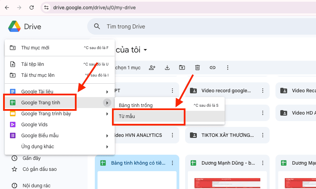Choose Bảng tính trống in submenu
The height and width of the screenshot is (189, 316).
click(169, 105)
